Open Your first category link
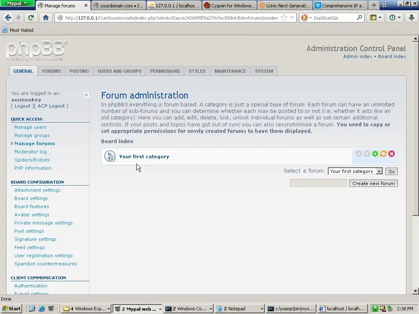This screenshot has width=419, height=314. pos(144,157)
